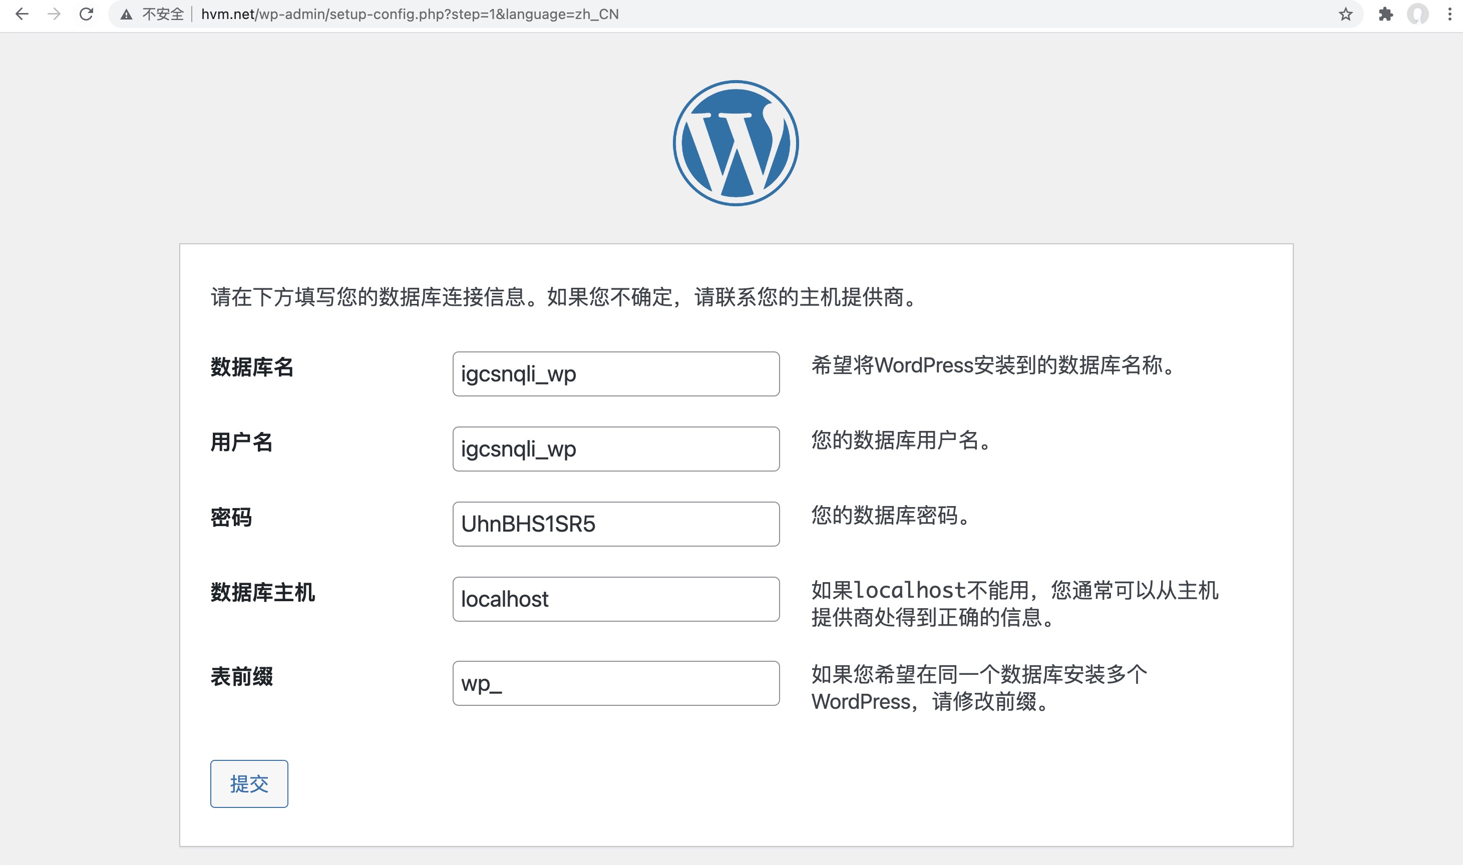
Task: Click the 表前缀 label text
Action: (241, 677)
